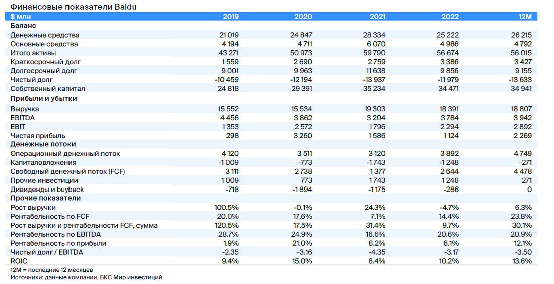The height and width of the screenshot is (284, 554).
Task: Select the "$ млн" header cell
Action: point(21,16)
